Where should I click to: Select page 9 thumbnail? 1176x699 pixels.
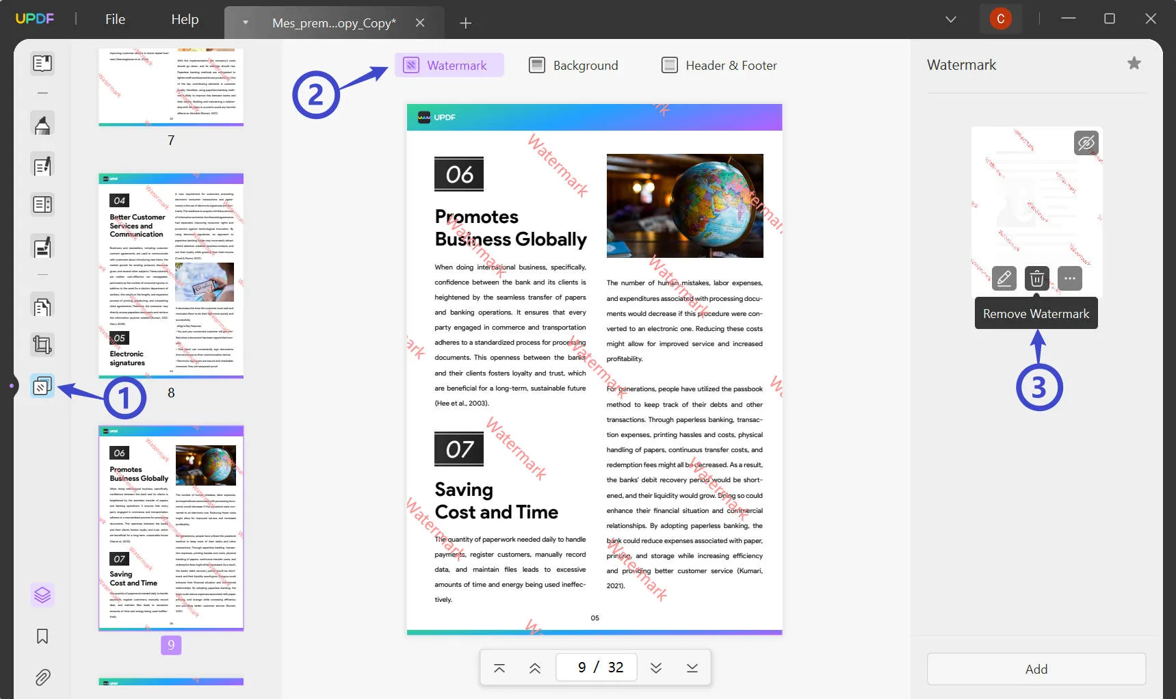pyautogui.click(x=171, y=528)
